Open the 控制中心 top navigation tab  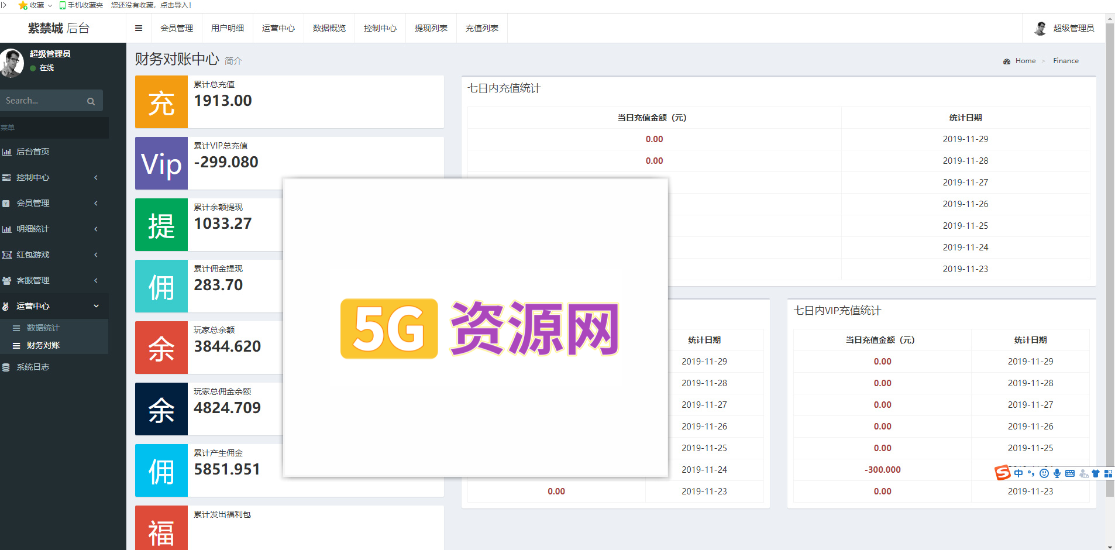(x=380, y=28)
